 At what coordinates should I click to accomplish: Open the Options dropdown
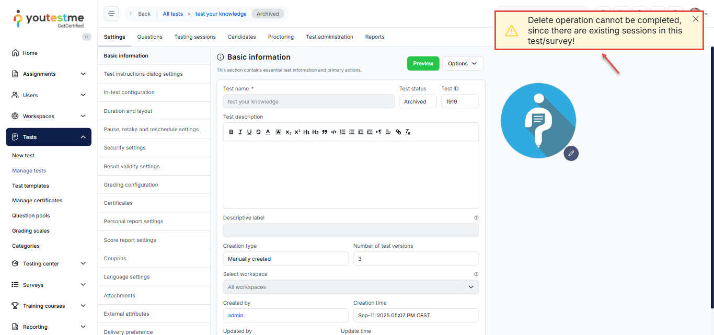point(463,63)
